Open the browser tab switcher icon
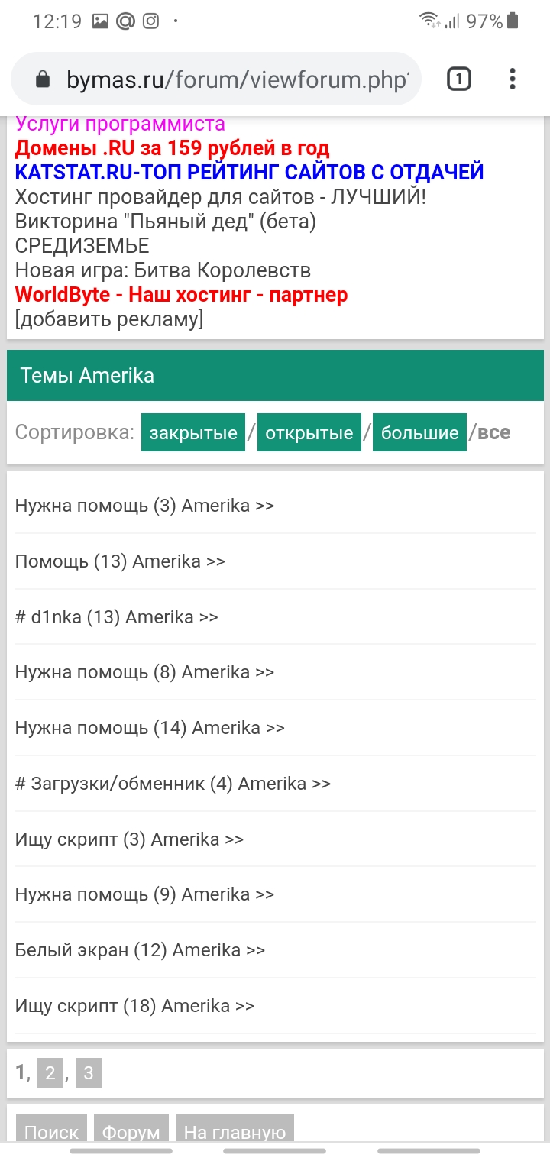Image resolution: width=550 pixels, height=1161 pixels. click(x=458, y=79)
